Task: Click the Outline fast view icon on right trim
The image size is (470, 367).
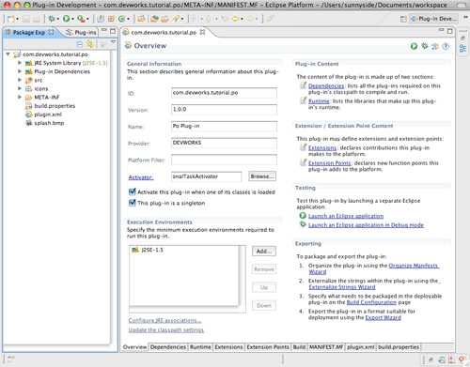Action: pos(462,49)
